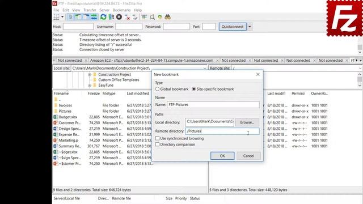Viewport: 363px width, 204px height.
Task: Enable Use synchronized browsing checkbox
Action: coord(158,138)
